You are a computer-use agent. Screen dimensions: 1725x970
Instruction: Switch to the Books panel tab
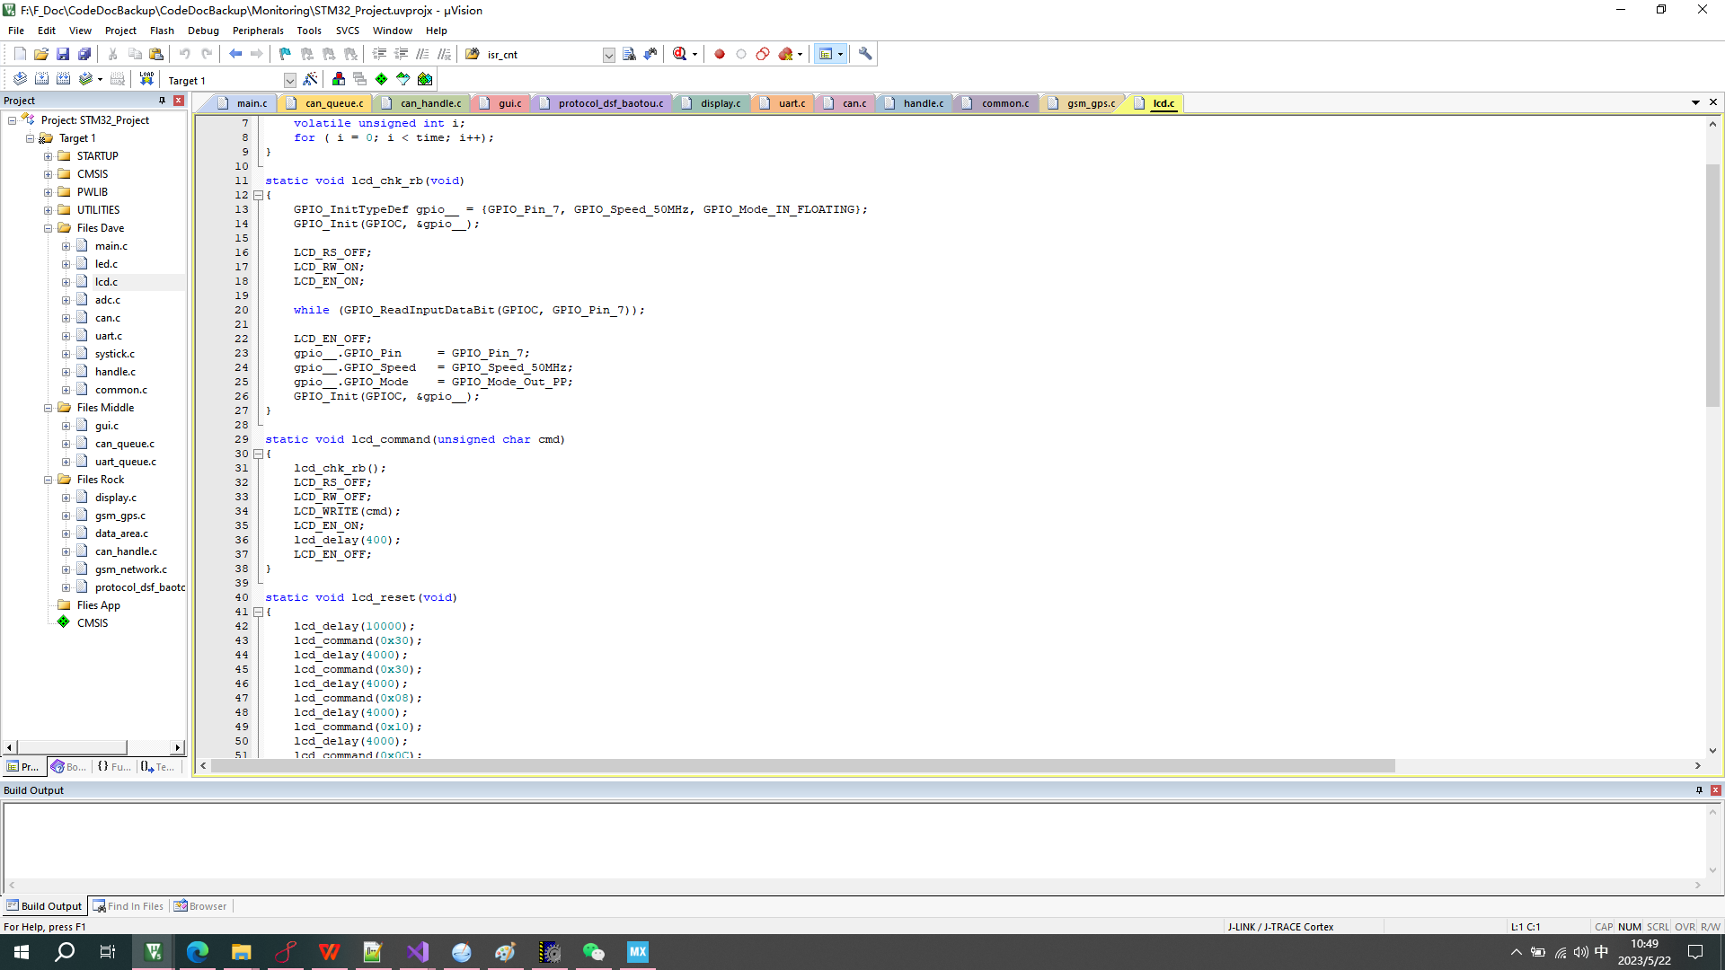pyautogui.click(x=69, y=767)
